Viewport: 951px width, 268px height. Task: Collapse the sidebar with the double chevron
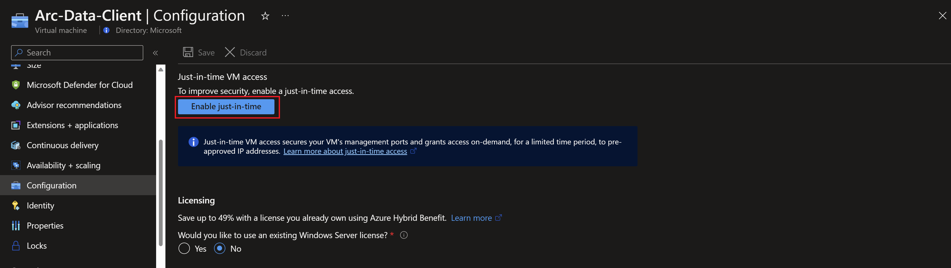point(155,53)
